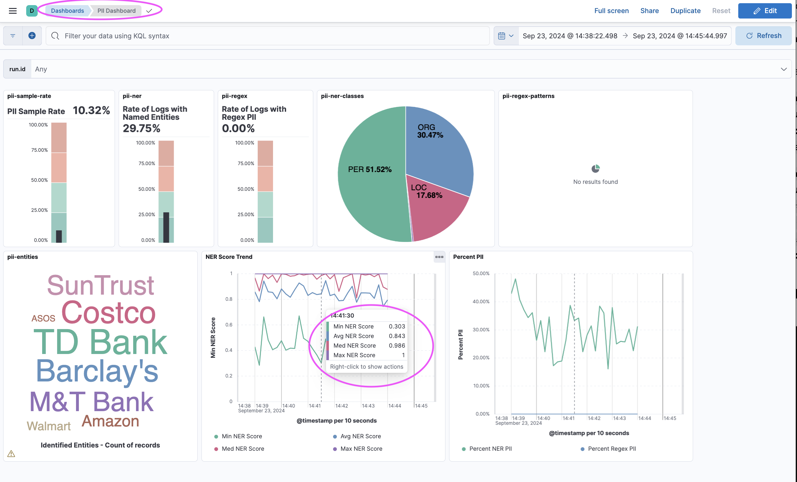
Task: Go to Dashboards breadcrumb
Action: [x=67, y=11]
